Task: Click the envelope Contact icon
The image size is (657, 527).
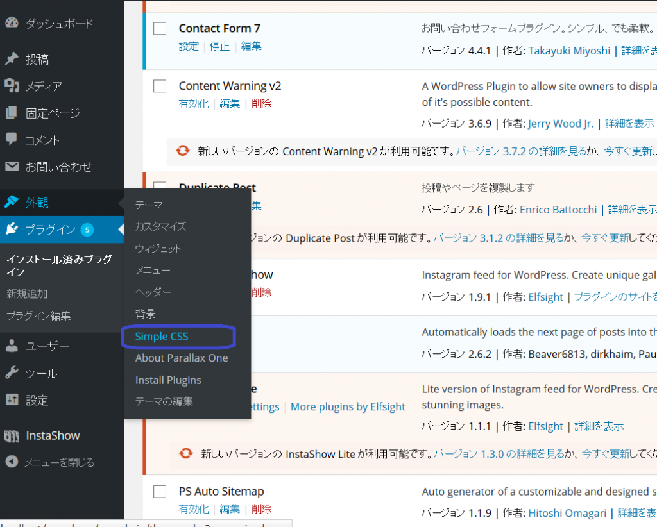Action: 12,167
